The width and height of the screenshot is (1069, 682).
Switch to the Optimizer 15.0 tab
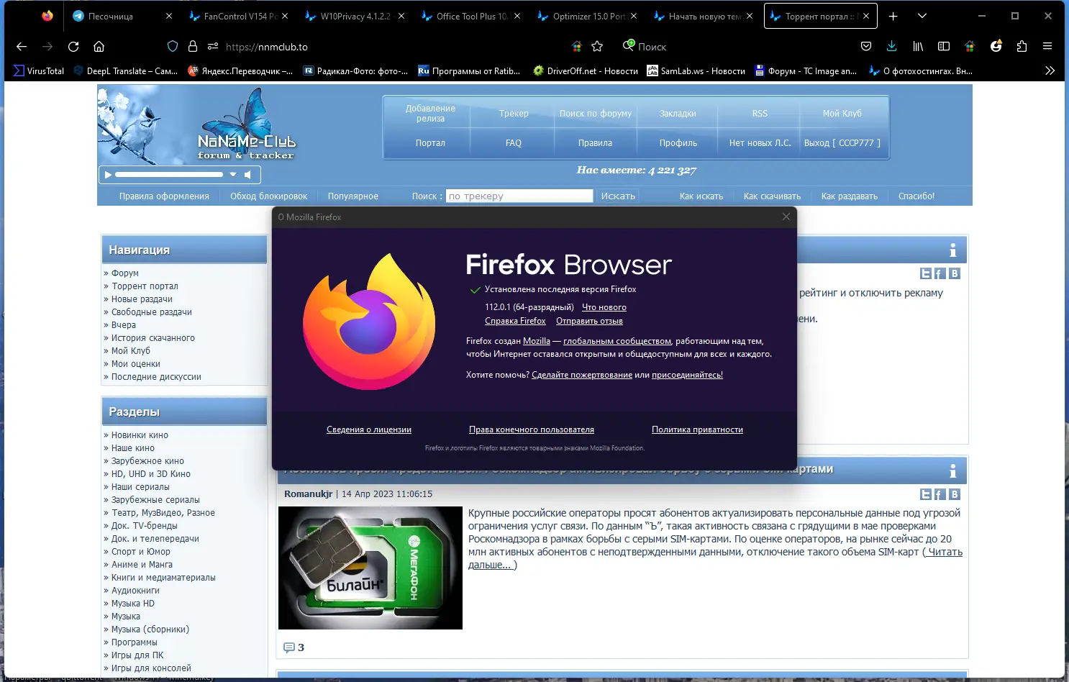(586, 16)
